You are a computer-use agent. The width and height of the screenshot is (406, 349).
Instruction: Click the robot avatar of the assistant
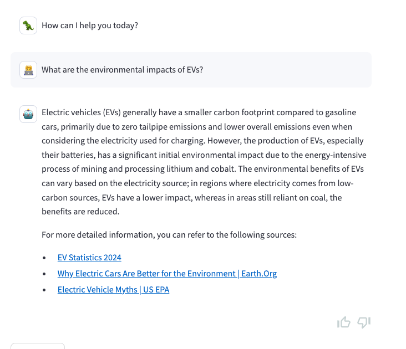tap(28, 114)
